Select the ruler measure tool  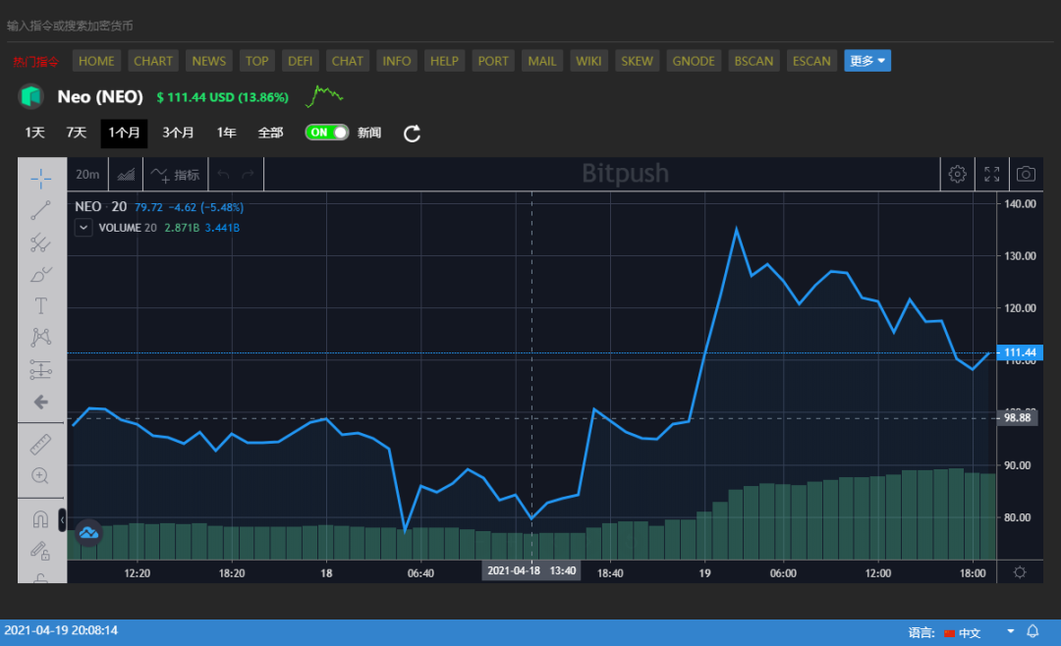40,445
